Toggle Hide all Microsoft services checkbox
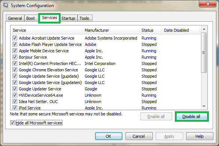This screenshot has width=219, height=146. point(12,123)
